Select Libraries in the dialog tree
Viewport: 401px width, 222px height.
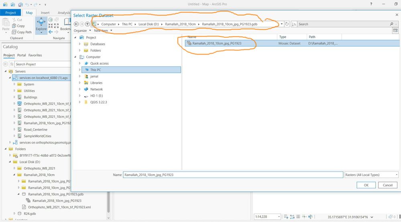pos(96,83)
